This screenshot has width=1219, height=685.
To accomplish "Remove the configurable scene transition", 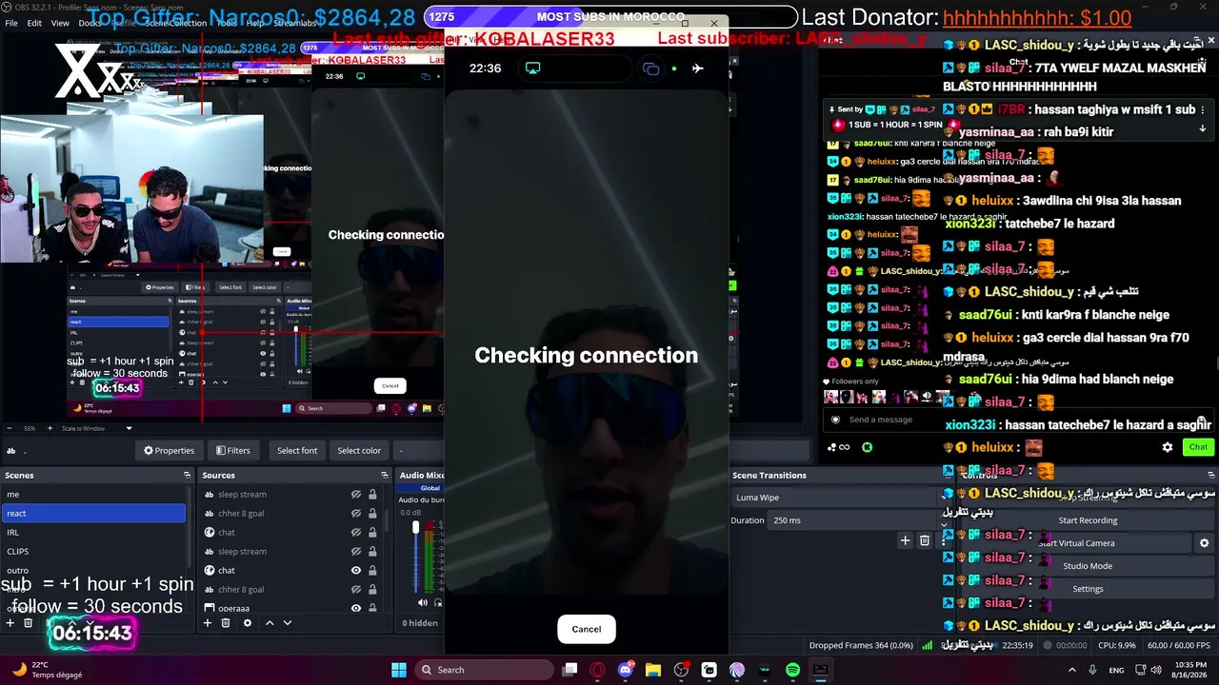I will click(924, 540).
